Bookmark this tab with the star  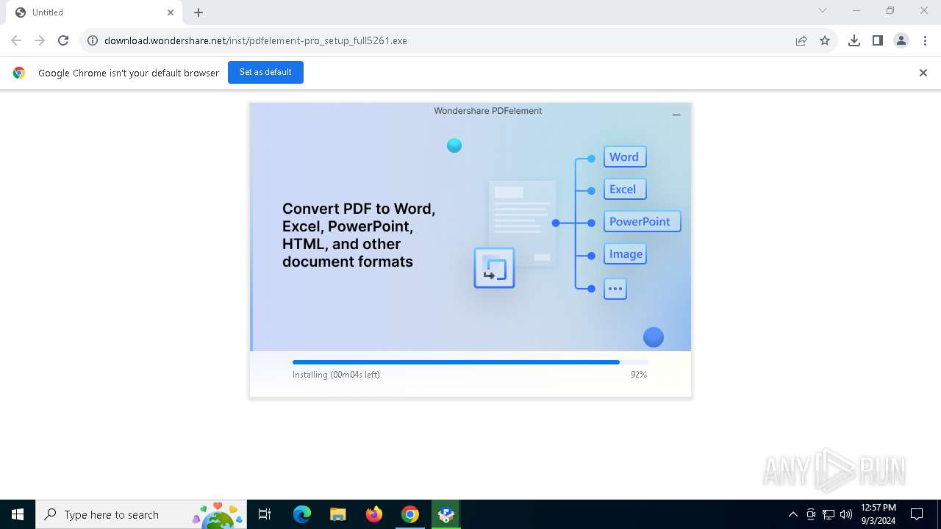pos(825,40)
